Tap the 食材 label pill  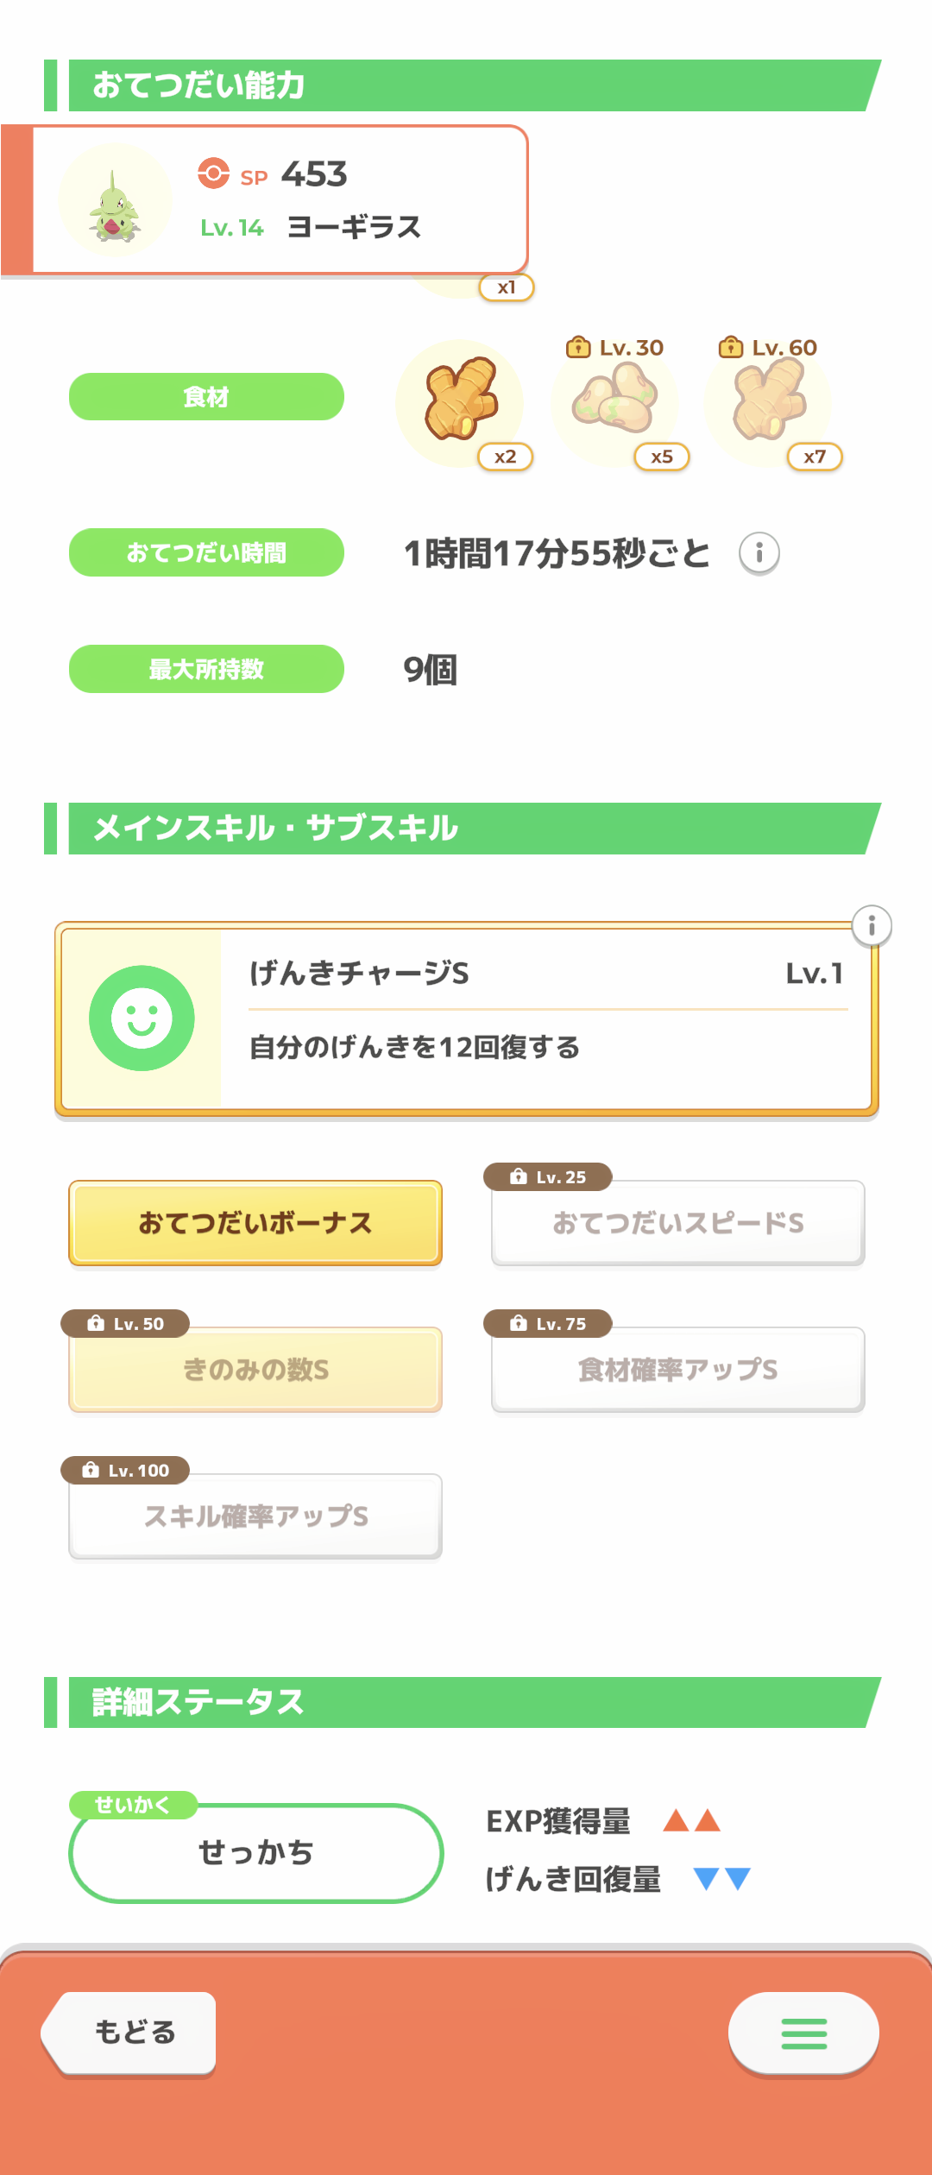point(206,397)
